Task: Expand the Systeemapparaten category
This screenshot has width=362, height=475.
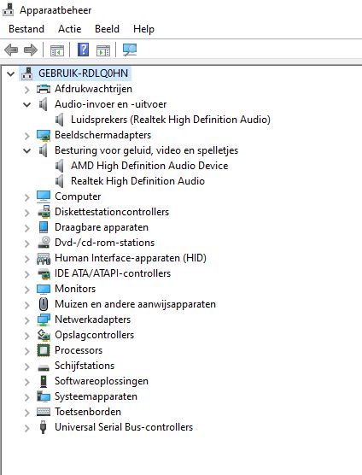Action: click(27, 397)
